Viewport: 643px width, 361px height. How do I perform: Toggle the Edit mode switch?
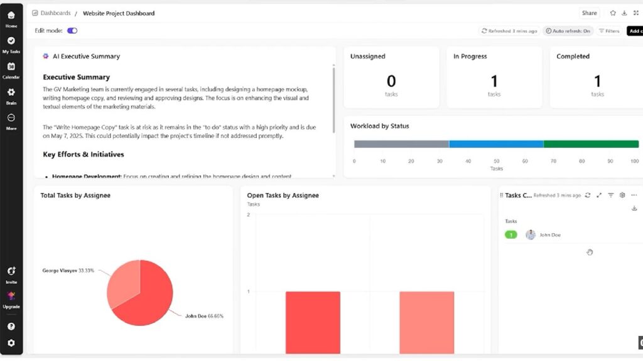[72, 31]
